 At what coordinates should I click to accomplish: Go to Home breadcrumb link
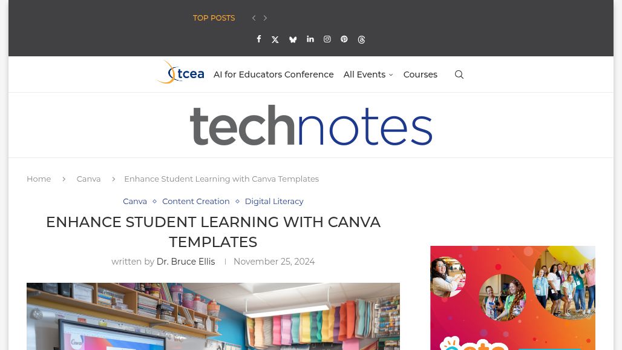[x=39, y=179]
